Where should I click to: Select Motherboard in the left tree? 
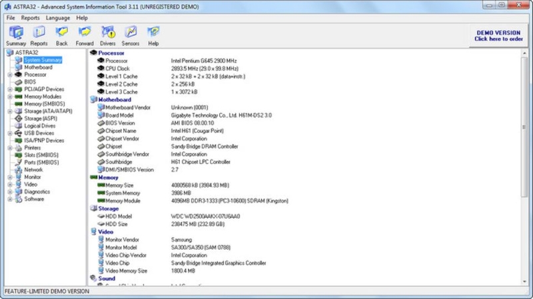coord(38,68)
